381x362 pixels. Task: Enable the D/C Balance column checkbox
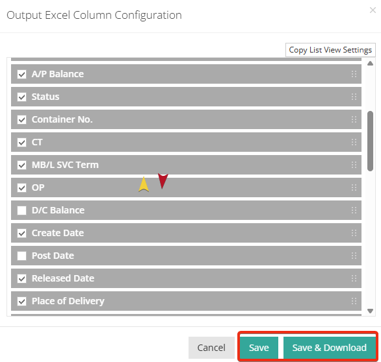[22, 210]
